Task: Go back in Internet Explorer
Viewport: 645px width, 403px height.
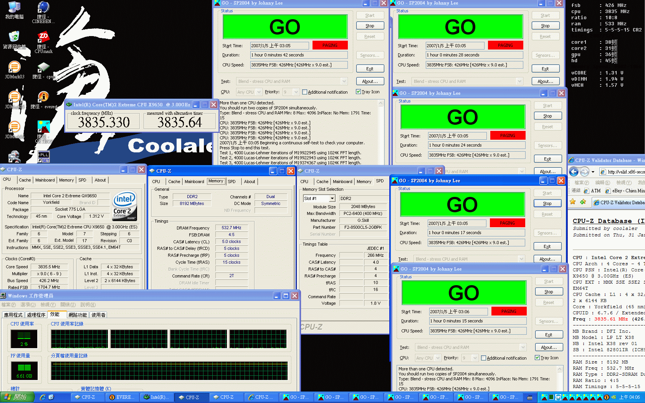Action: 574,172
